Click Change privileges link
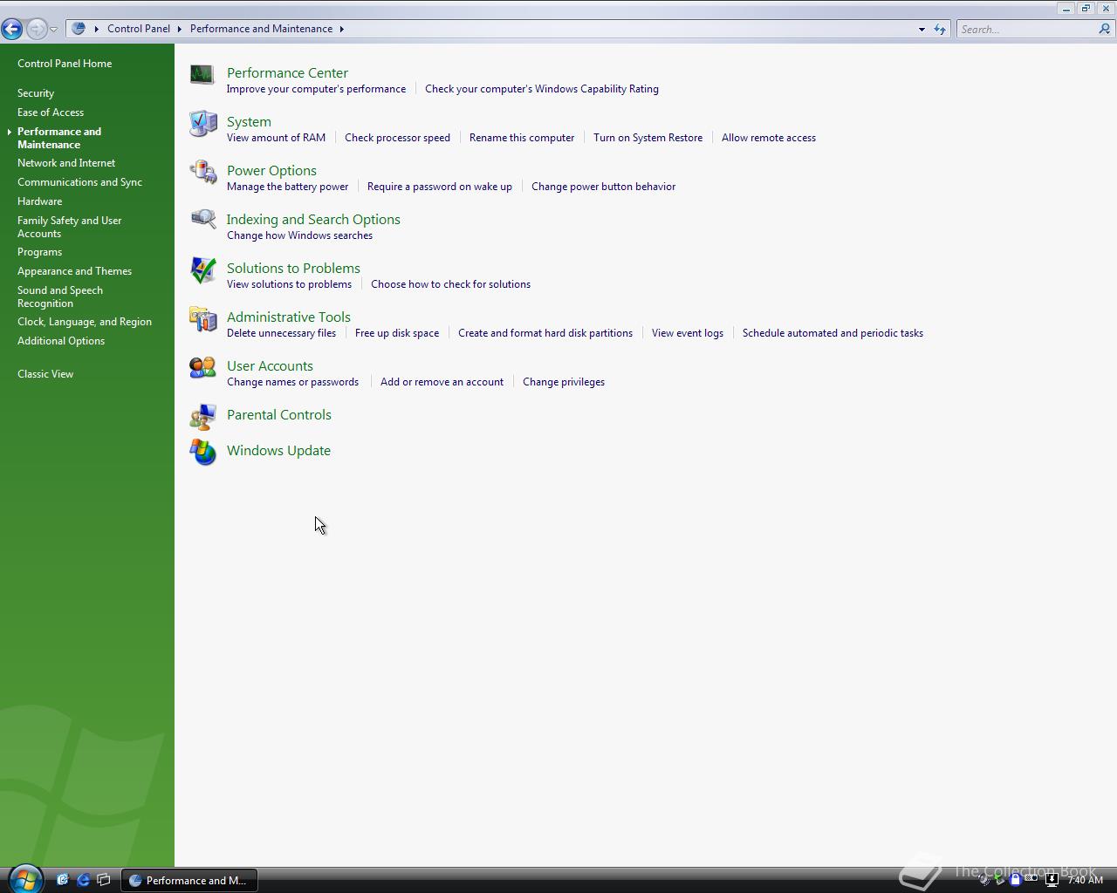This screenshot has width=1117, height=893. 564,382
